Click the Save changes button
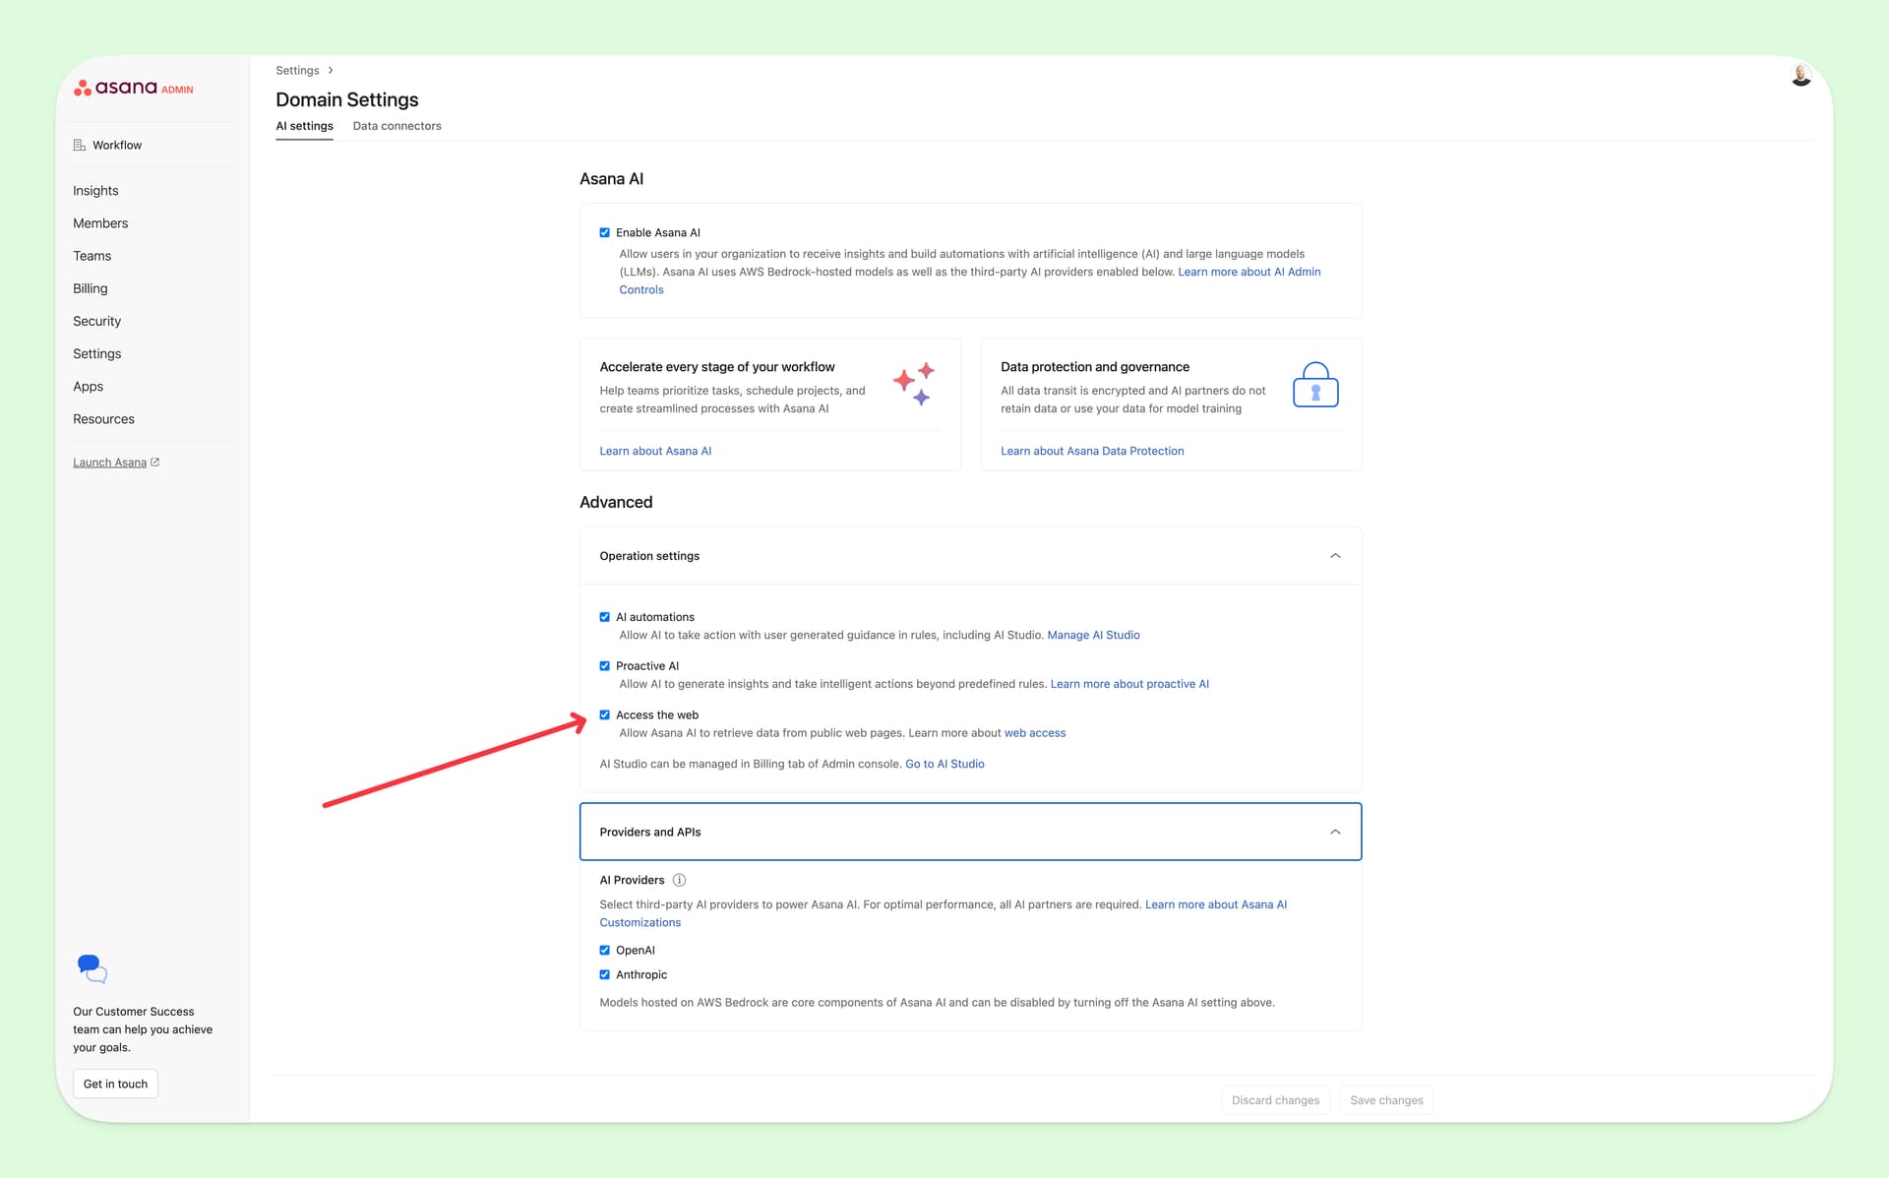The image size is (1889, 1178). tap(1385, 1100)
